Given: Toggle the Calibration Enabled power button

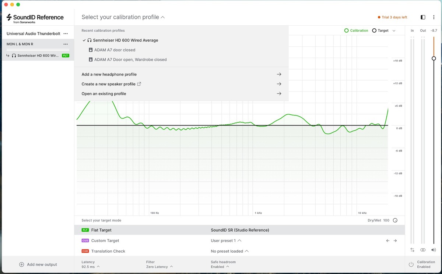Looking at the screenshot, I should point(411,264).
